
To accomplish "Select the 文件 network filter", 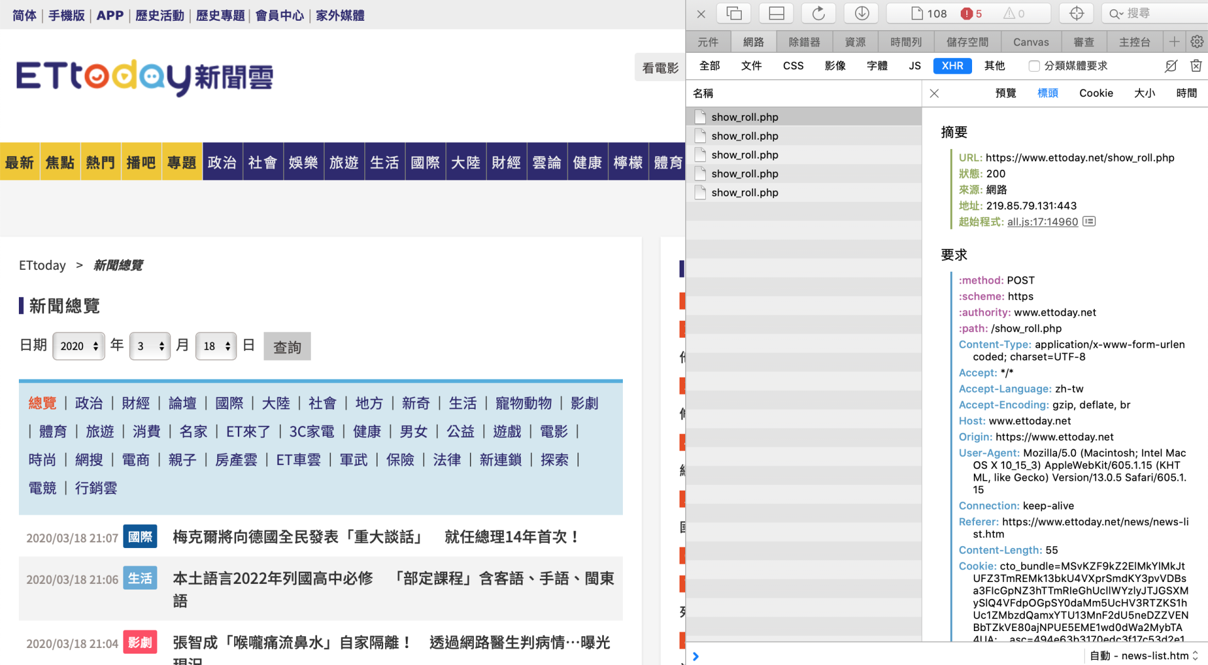I will [751, 66].
